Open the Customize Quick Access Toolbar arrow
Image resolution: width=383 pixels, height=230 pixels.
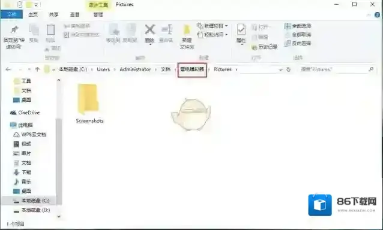36,5
